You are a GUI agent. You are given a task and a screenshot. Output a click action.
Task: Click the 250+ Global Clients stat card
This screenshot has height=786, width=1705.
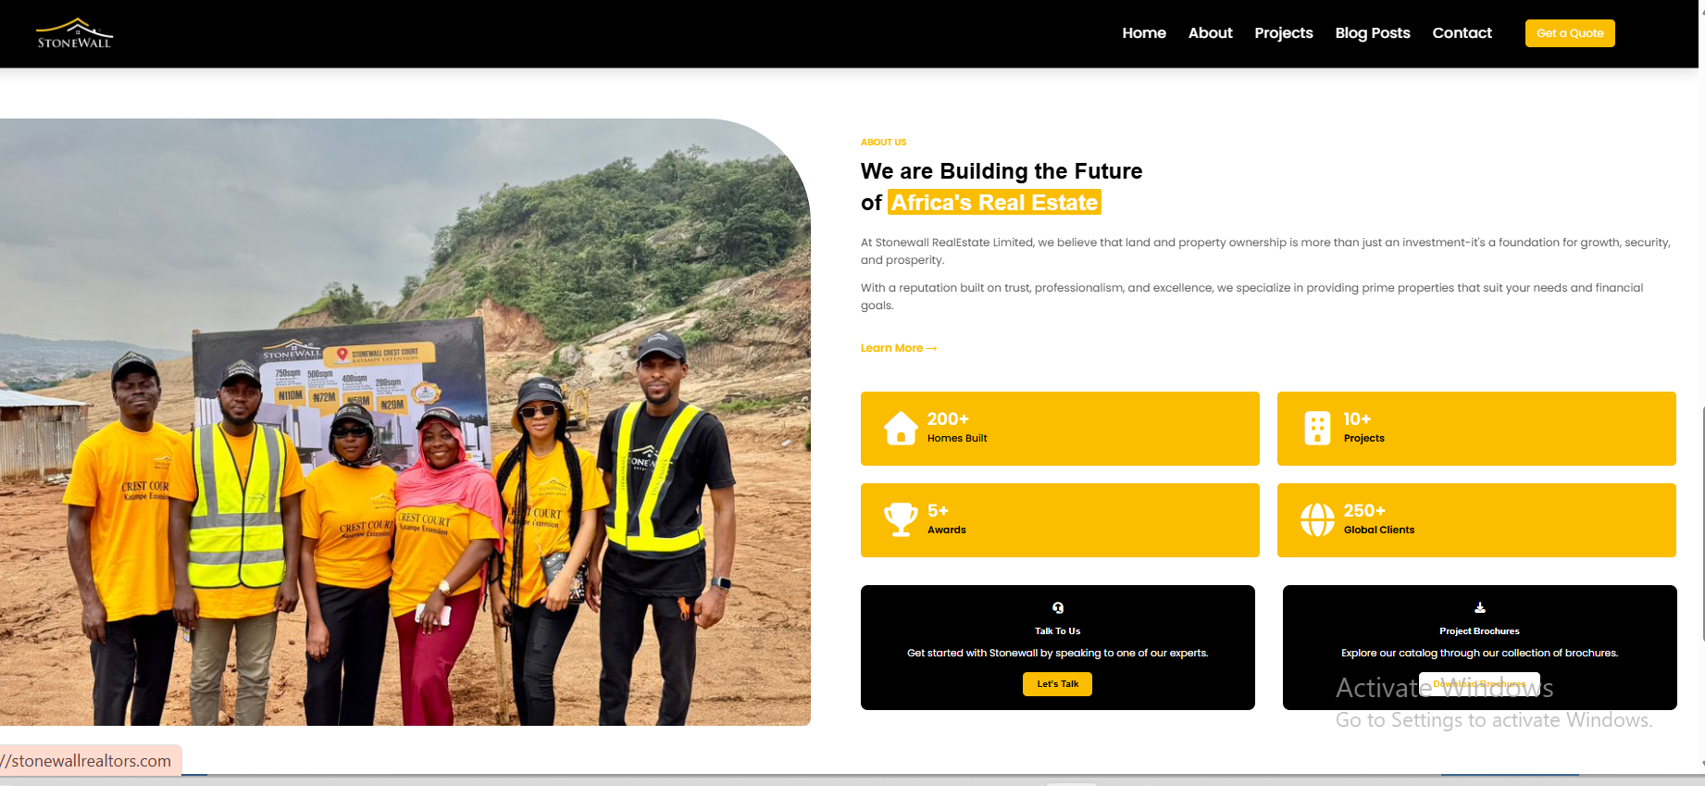tap(1476, 520)
